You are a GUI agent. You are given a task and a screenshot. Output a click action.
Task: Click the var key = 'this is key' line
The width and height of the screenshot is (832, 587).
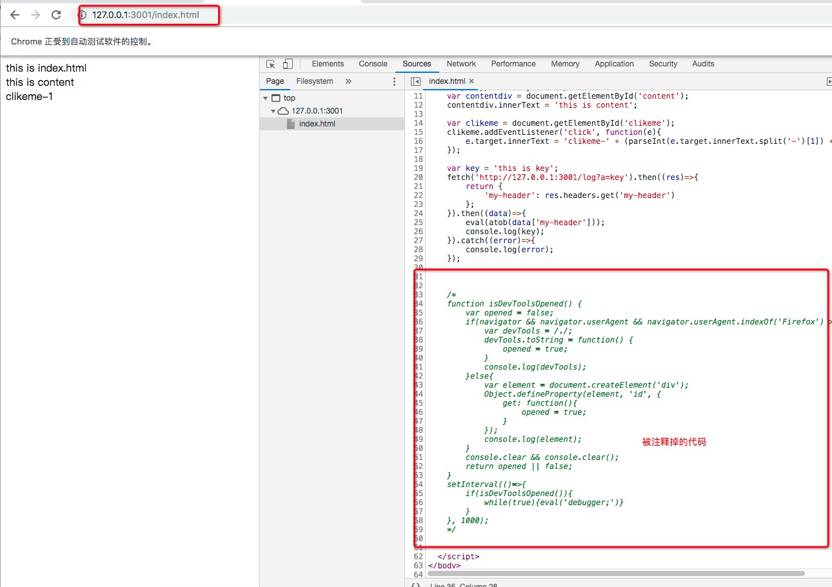[x=502, y=168]
